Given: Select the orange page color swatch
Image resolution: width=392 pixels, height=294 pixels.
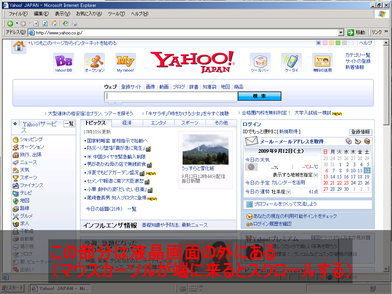Looking at the screenshot, I should point(332,43).
